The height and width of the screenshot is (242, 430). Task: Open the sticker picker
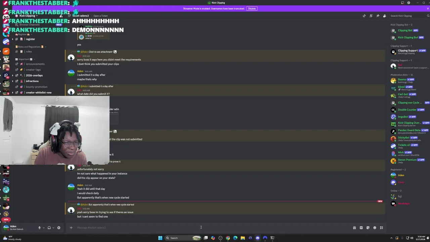tap(368, 228)
